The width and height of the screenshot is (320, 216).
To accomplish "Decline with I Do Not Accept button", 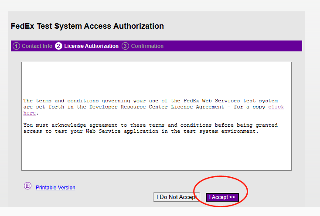I will (x=177, y=197).
